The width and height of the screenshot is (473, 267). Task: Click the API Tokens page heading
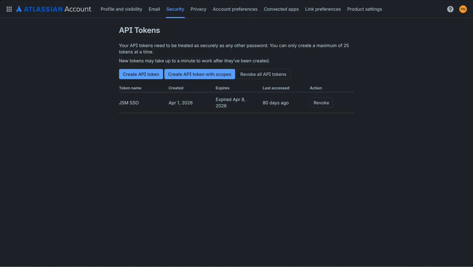click(x=139, y=30)
